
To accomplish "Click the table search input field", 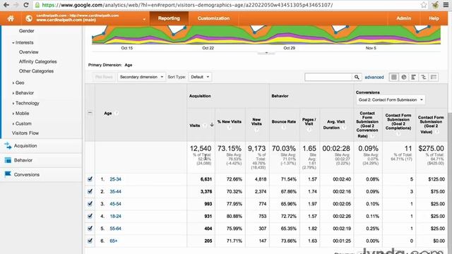I will pyautogui.click(x=328, y=77).
